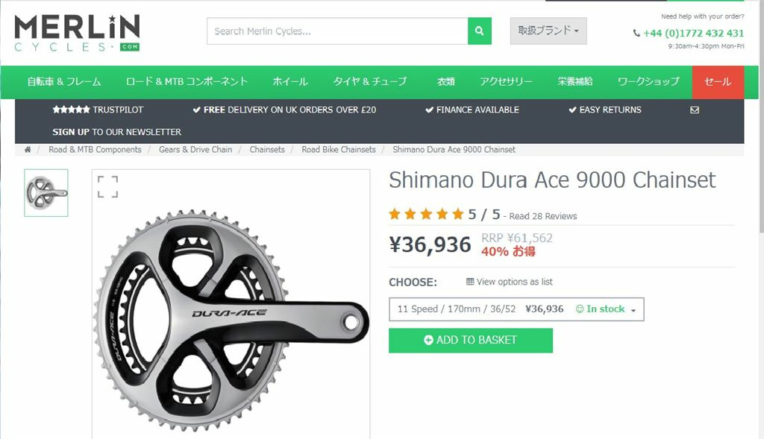Open the 11 Speed 170mm variant selector

(x=516, y=309)
